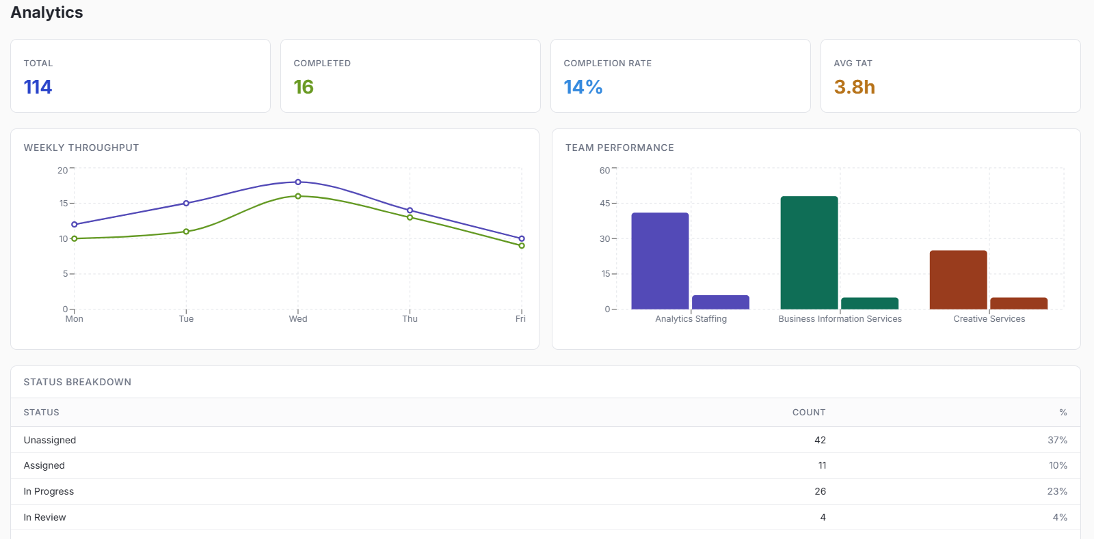Click the Status Breakdown section title

(77, 382)
